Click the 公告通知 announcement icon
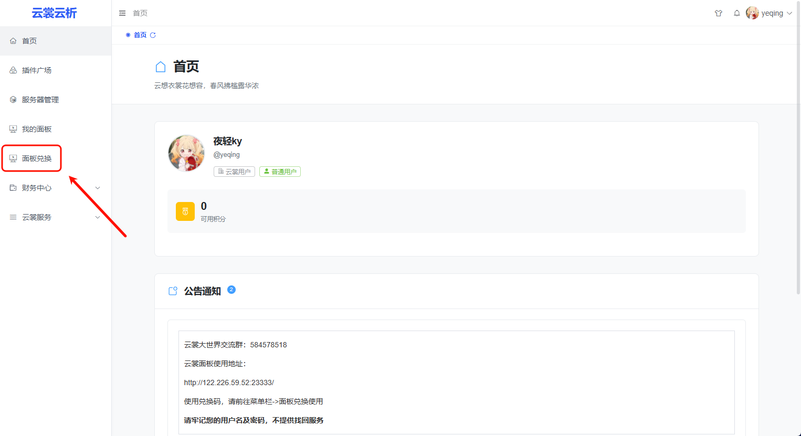This screenshot has height=436, width=801. tap(173, 291)
